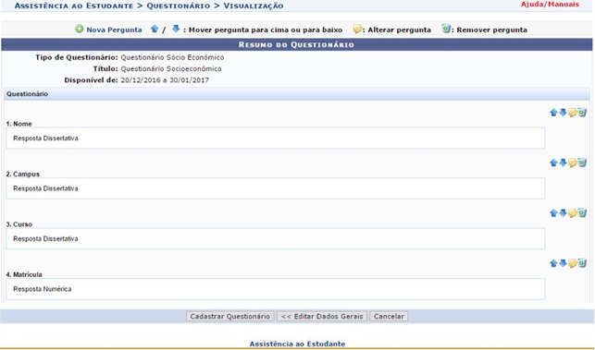Click the Nome Resposta Dissertativa field
The width and height of the screenshot is (595, 350).
click(x=276, y=139)
